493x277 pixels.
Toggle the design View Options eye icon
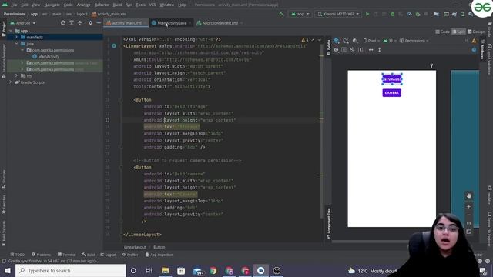point(336,50)
